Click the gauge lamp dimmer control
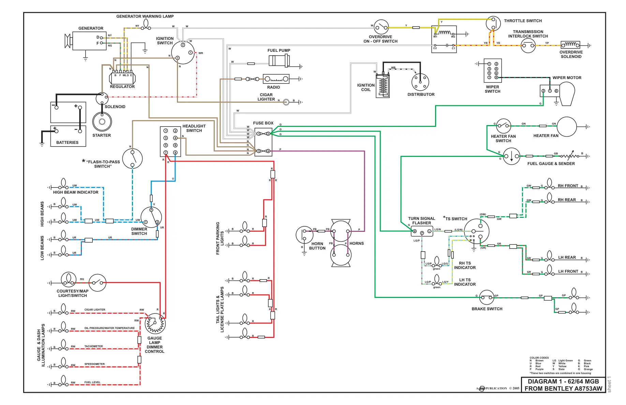The image size is (626, 405). 155,324
